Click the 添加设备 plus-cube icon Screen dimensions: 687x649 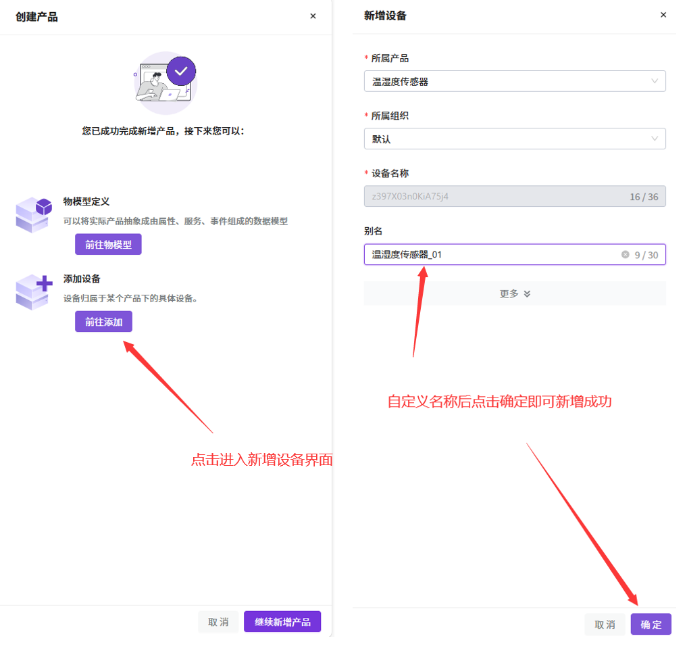click(34, 292)
